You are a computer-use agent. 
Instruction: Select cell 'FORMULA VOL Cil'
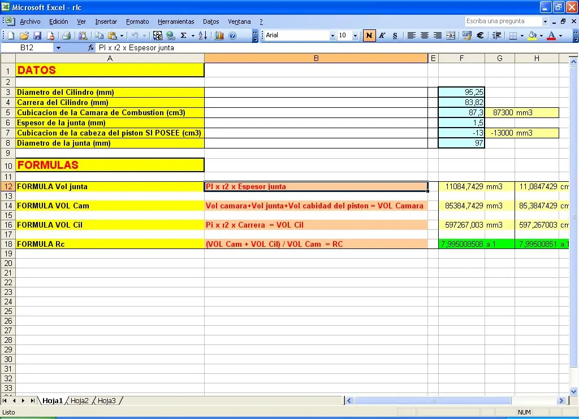tap(110, 225)
